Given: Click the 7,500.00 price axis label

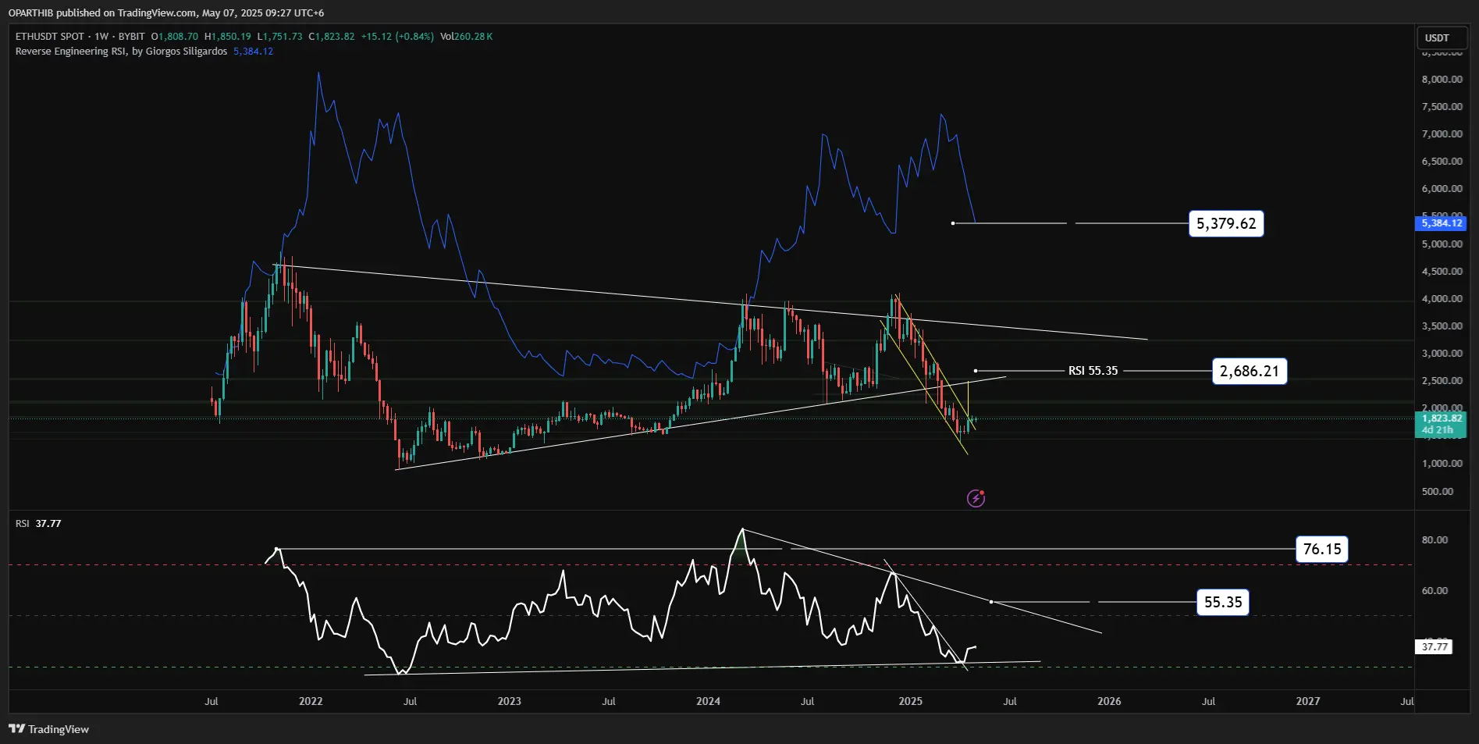Looking at the screenshot, I should 1442,106.
